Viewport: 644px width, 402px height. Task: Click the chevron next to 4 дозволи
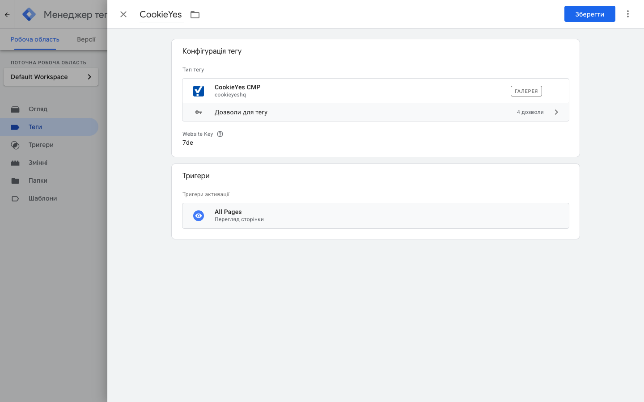point(556,112)
